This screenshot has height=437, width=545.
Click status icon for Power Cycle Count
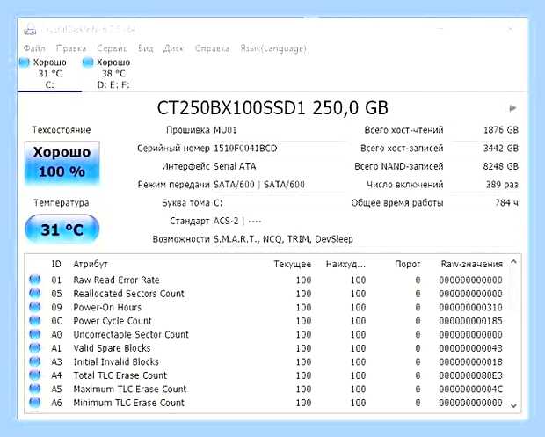click(35, 321)
